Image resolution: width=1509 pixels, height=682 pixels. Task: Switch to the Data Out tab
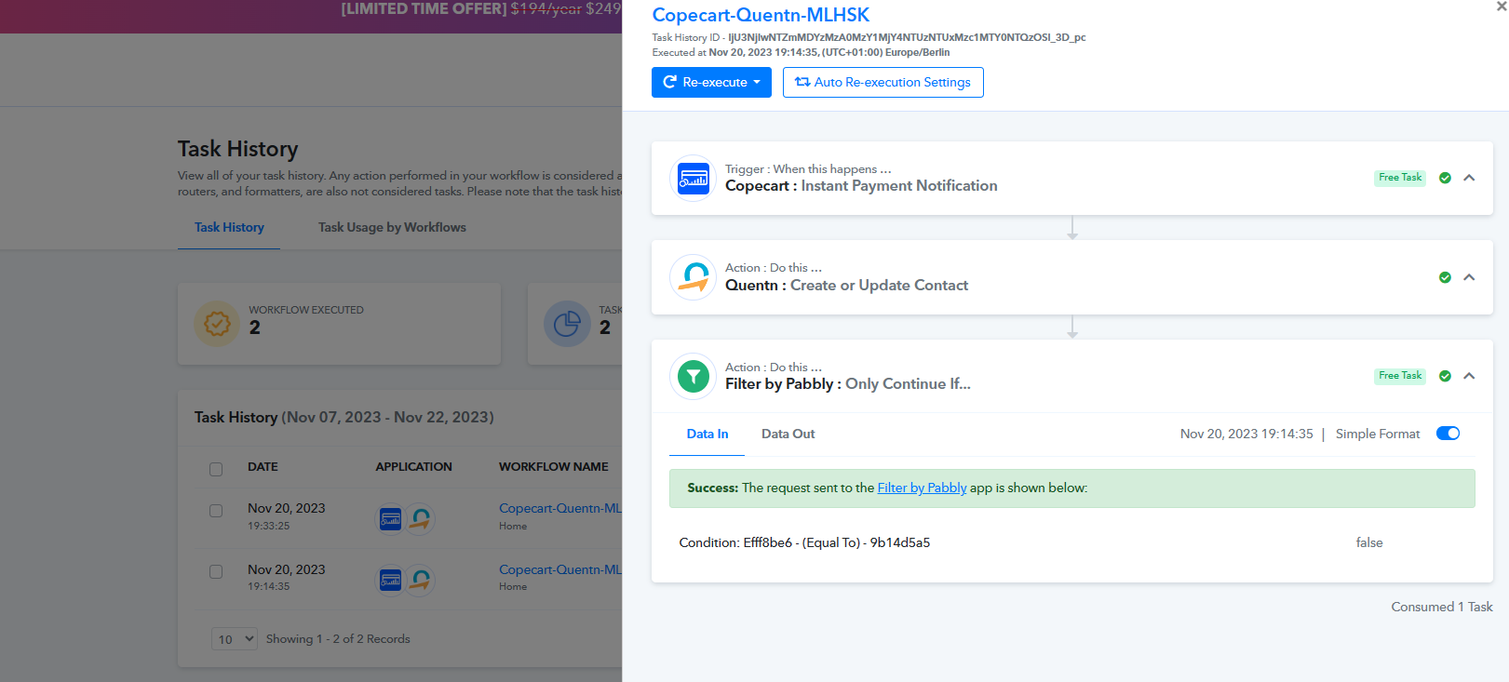point(788,434)
